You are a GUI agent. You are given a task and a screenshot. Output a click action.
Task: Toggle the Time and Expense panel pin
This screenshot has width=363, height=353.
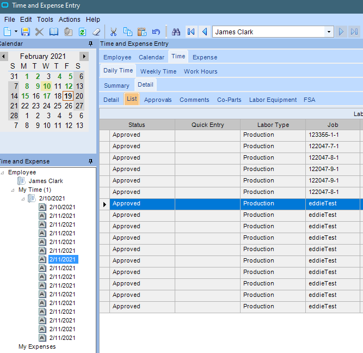(x=90, y=161)
